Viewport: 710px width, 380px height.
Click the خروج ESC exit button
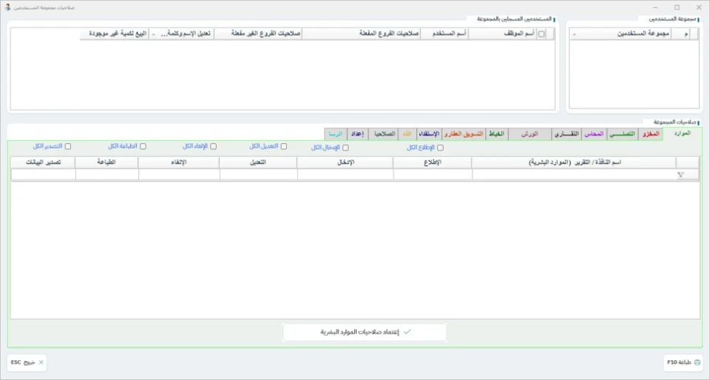(x=27, y=362)
